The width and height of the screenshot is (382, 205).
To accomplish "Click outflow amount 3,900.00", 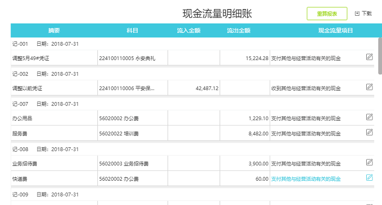I will coord(258,164).
